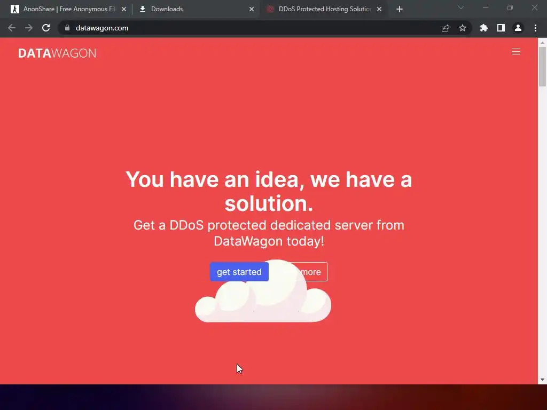Click the browser back arrow
The width and height of the screenshot is (547, 410).
click(x=12, y=28)
